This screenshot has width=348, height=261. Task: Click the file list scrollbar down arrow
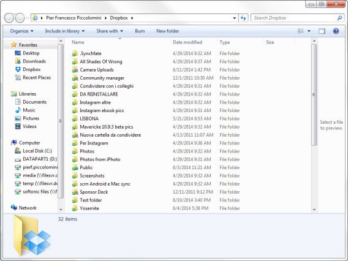314,210
